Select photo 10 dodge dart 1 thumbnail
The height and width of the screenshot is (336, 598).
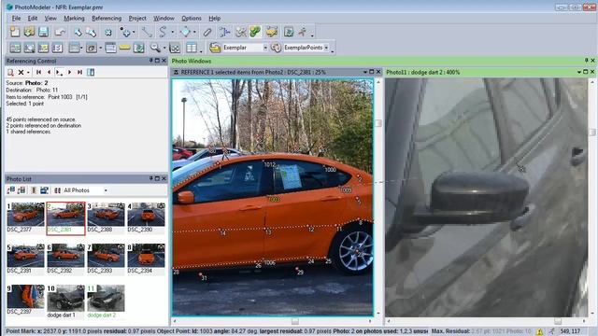tap(65, 298)
